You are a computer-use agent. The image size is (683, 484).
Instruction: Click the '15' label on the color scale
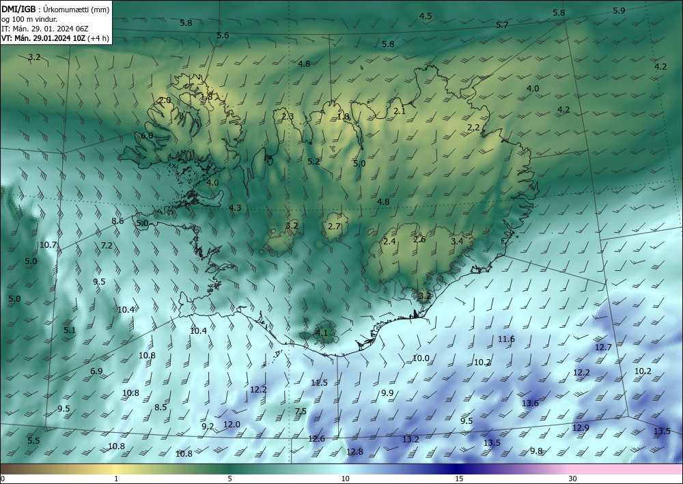[459, 479]
